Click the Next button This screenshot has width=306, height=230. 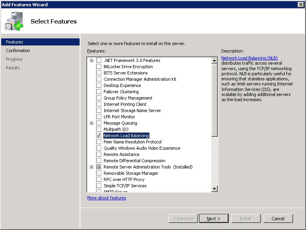[213, 218]
